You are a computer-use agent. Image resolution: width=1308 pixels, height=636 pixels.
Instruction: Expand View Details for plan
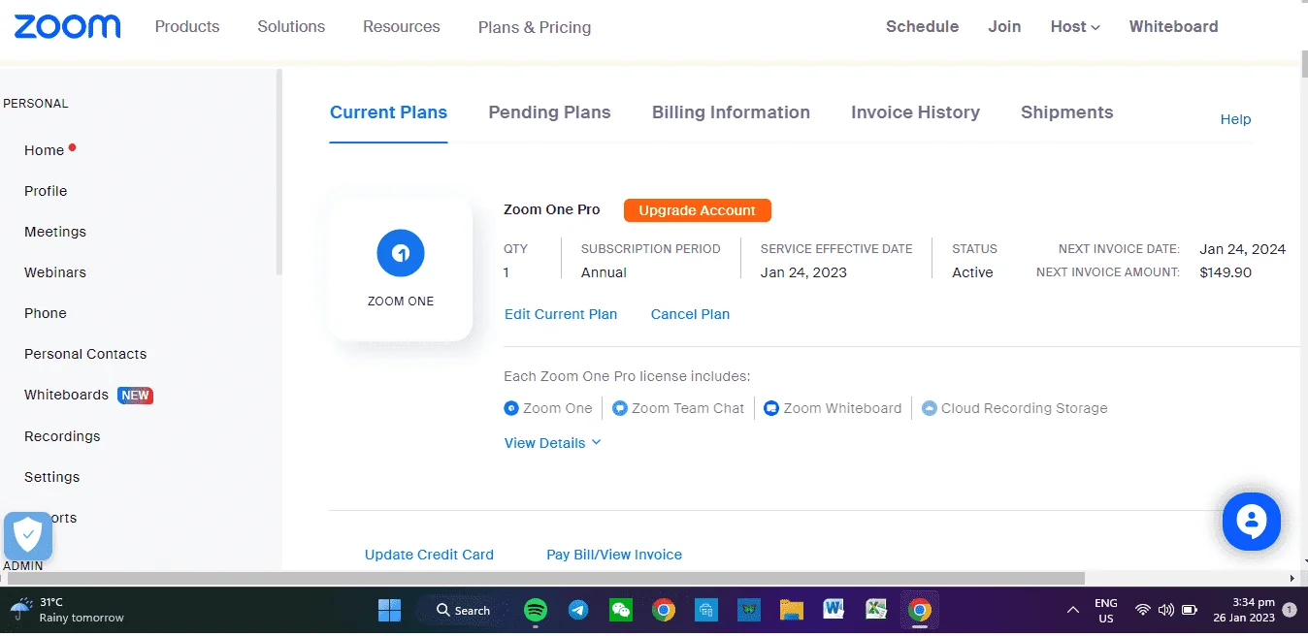552,443
